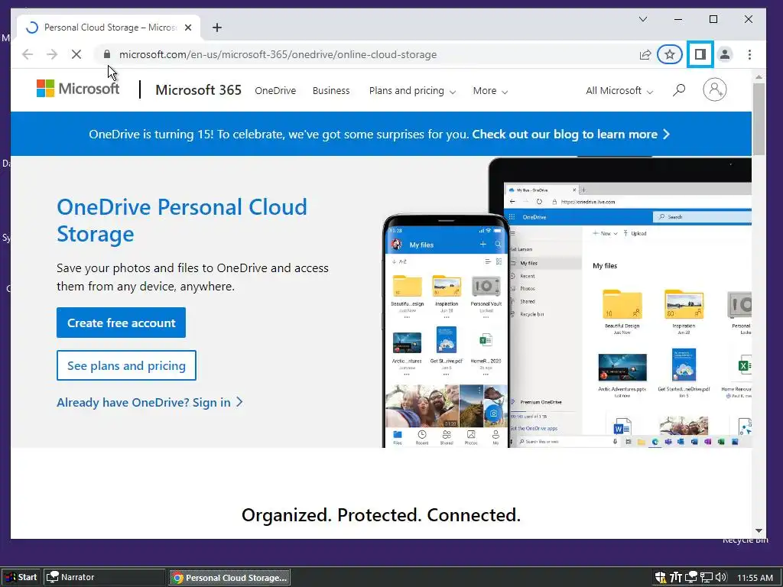The image size is (783, 587).
Task: Open the Chrome side panel
Action: pyautogui.click(x=700, y=54)
